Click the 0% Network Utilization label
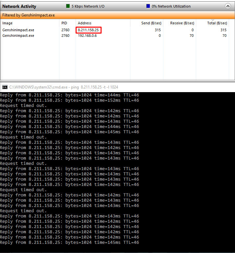The height and width of the screenshot is (253, 235). (171, 6)
